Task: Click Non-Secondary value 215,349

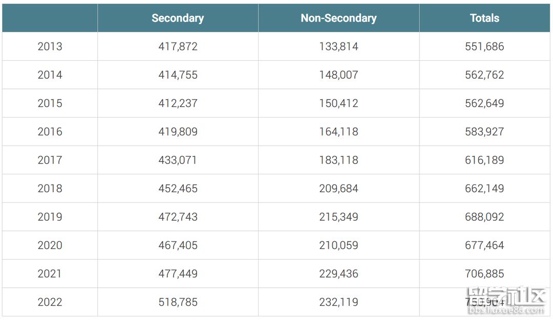Action: tap(338, 217)
